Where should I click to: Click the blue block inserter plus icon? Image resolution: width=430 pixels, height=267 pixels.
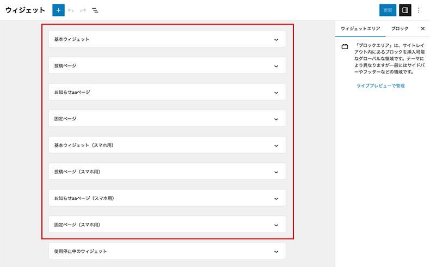pyautogui.click(x=58, y=10)
